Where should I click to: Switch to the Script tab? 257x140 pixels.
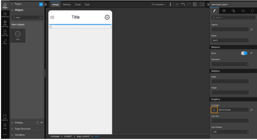tap(77, 4)
